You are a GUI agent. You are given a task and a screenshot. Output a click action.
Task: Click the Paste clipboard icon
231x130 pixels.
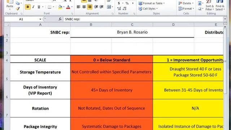tap(10, 1)
